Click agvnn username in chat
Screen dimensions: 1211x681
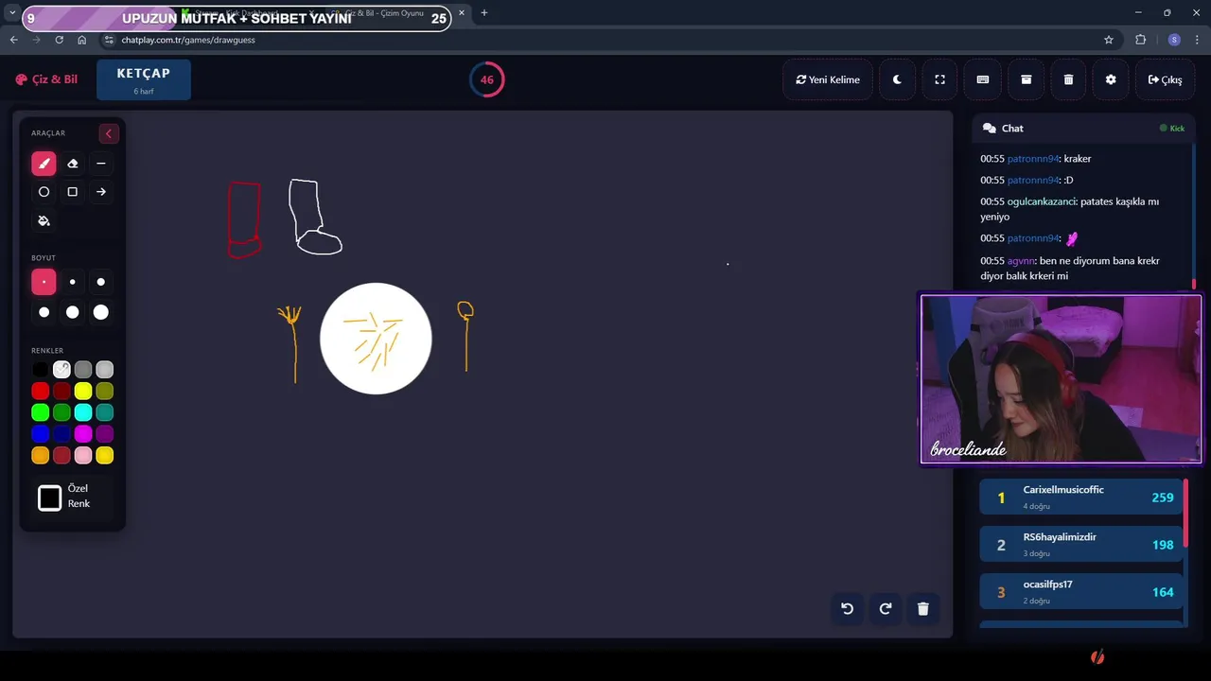pyautogui.click(x=1021, y=261)
